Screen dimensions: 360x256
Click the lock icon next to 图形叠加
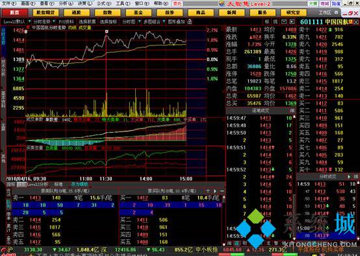190,22
